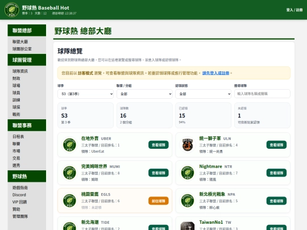Click the 球團管理 sidebar section header

point(27,60)
